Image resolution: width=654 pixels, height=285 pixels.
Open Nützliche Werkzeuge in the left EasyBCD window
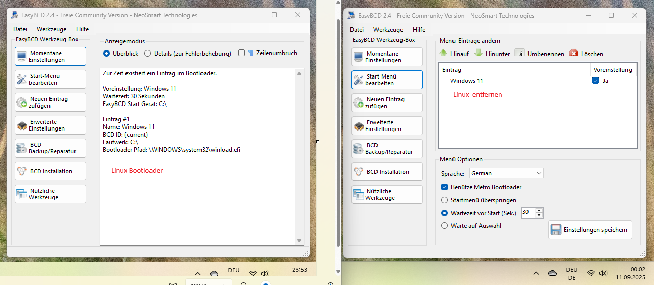51,194
